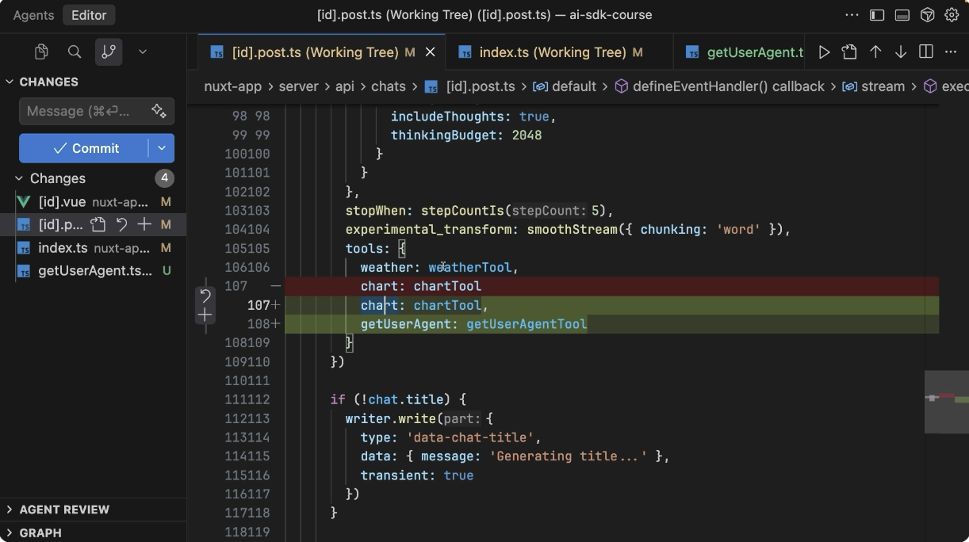Click Vue icon of [id].vue row
969x542 pixels.
tap(25, 202)
